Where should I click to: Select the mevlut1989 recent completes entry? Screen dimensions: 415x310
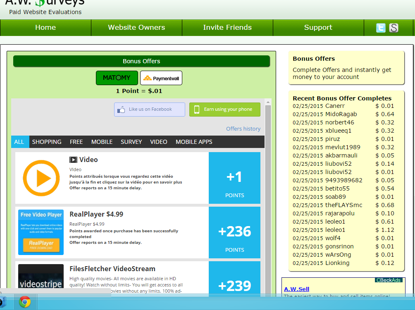(x=343, y=147)
